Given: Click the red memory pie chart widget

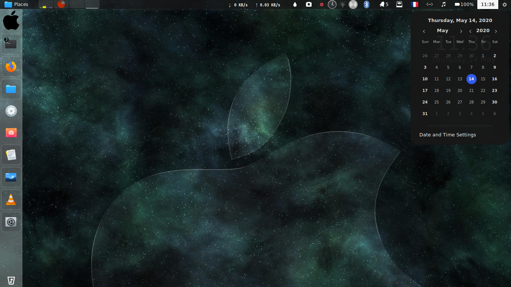Looking at the screenshot, I should [x=61, y=4].
